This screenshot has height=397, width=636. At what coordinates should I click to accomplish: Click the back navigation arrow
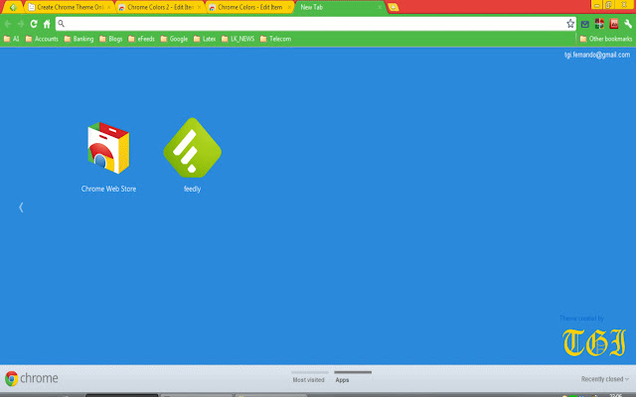(8, 24)
